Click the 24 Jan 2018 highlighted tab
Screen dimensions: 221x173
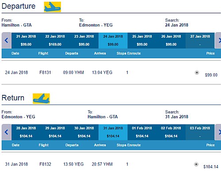click(x=113, y=41)
